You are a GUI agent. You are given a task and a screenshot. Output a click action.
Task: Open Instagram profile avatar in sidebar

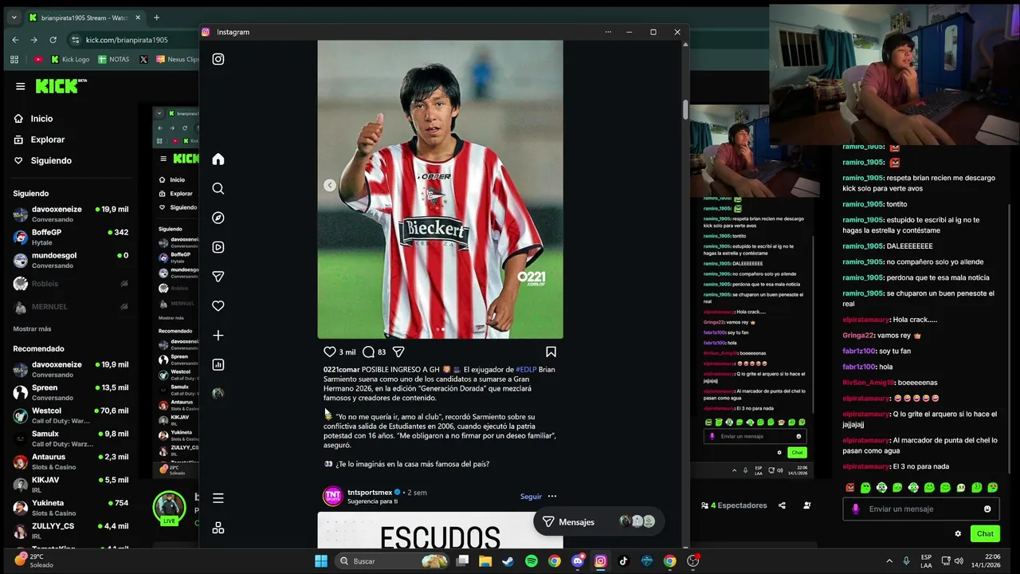click(x=218, y=394)
